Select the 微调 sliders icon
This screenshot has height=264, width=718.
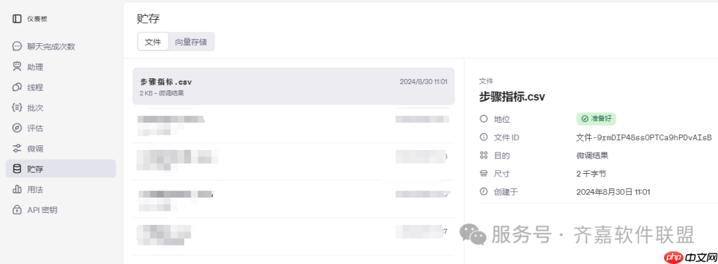(17, 149)
